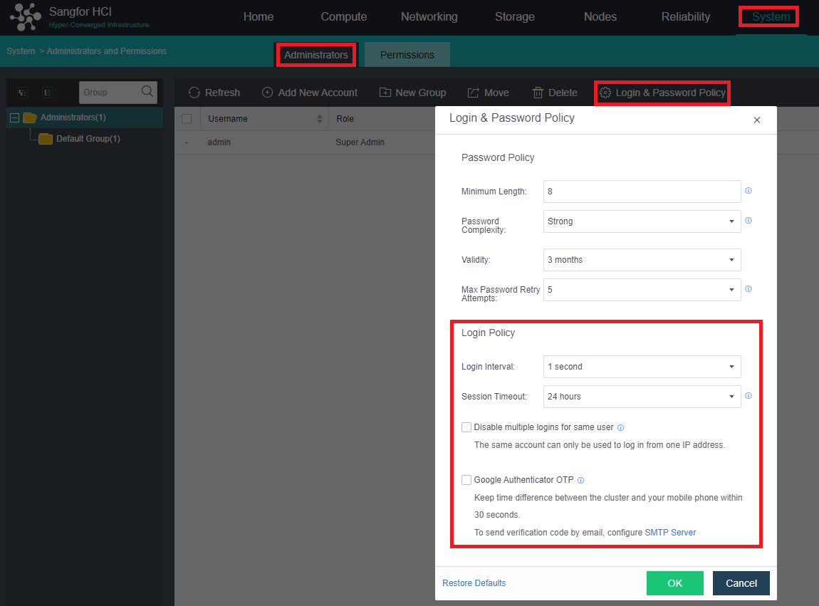Click Move in toolbar
Viewport: 819px width, 606px height.
(x=488, y=93)
